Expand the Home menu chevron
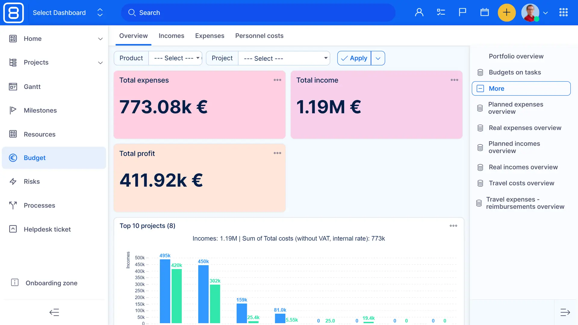Viewport: 578px width, 325px height. [100, 39]
